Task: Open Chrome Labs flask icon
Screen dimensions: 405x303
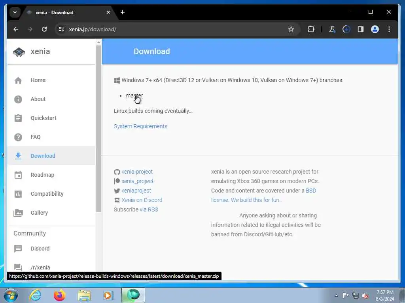Action: pyautogui.click(x=332, y=29)
